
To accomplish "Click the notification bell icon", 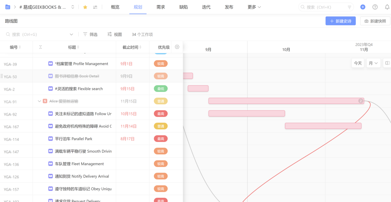I will tap(387, 7).
